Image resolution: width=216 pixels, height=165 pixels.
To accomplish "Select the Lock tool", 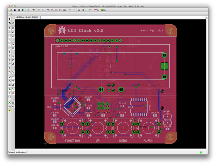I will tap(9, 52).
